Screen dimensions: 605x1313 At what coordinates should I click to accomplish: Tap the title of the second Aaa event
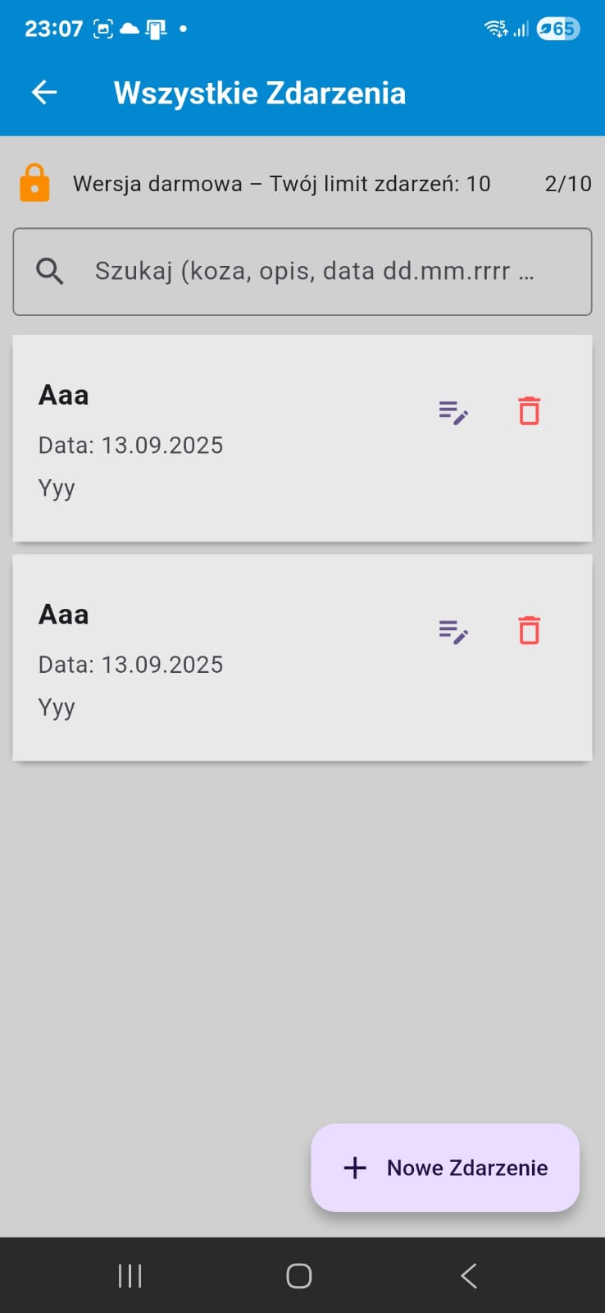[64, 615]
